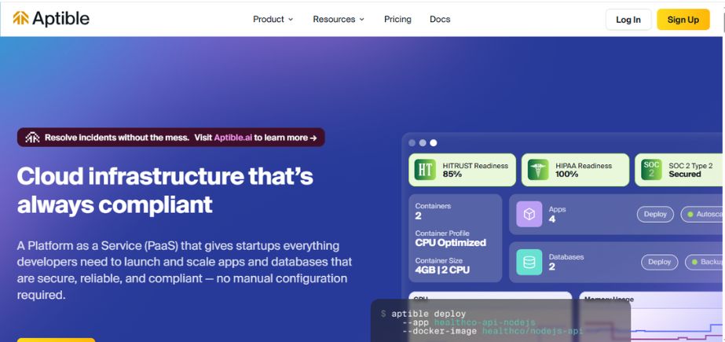The image size is (725, 342).
Task: Click the Resources menu chevron arrow
Action: (x=361, y=20)
